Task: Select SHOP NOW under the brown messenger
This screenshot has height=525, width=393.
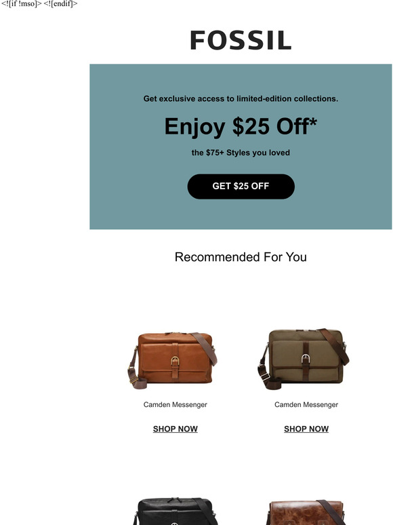Action: click(x=175, y=429)
